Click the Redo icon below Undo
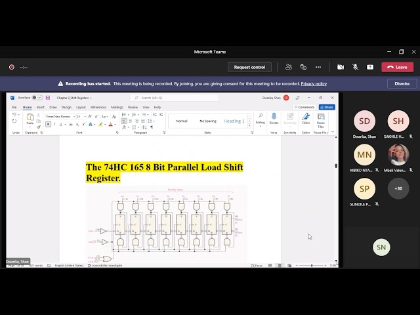The image size is (420, 315). [14, 121]
